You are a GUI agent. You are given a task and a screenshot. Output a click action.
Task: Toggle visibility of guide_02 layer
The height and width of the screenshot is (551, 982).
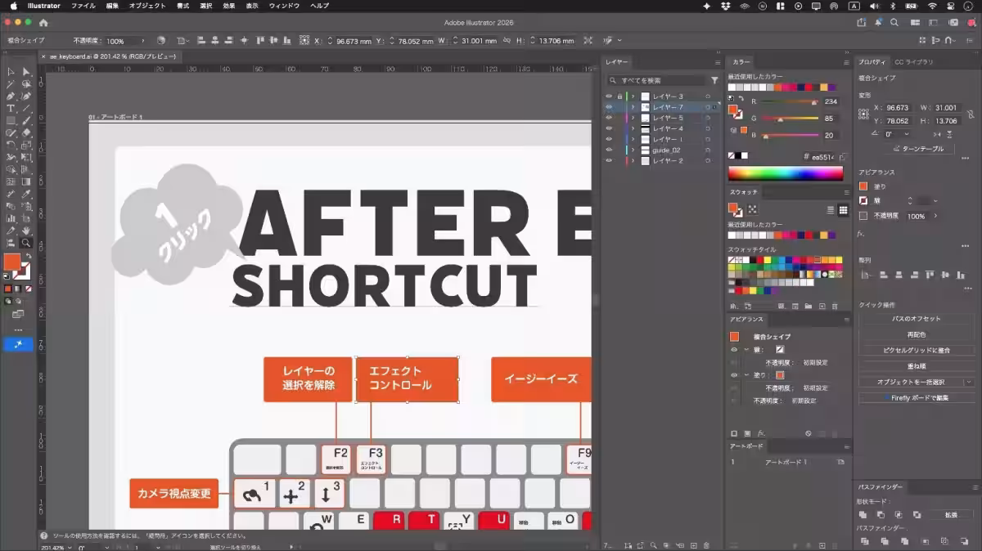pyautogui.click(x=609, y=150)
